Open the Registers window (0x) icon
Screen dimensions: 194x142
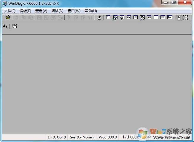129,17
